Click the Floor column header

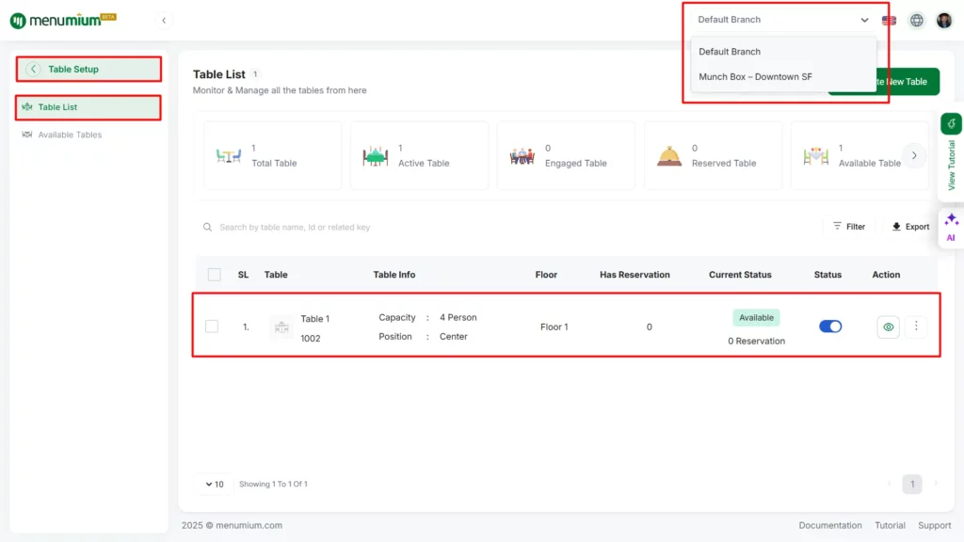click(546, 275)
